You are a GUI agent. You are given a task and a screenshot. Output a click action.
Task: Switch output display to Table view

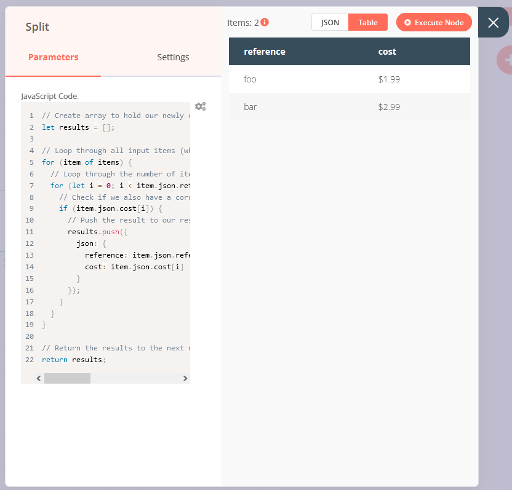(x=367, y=22)
